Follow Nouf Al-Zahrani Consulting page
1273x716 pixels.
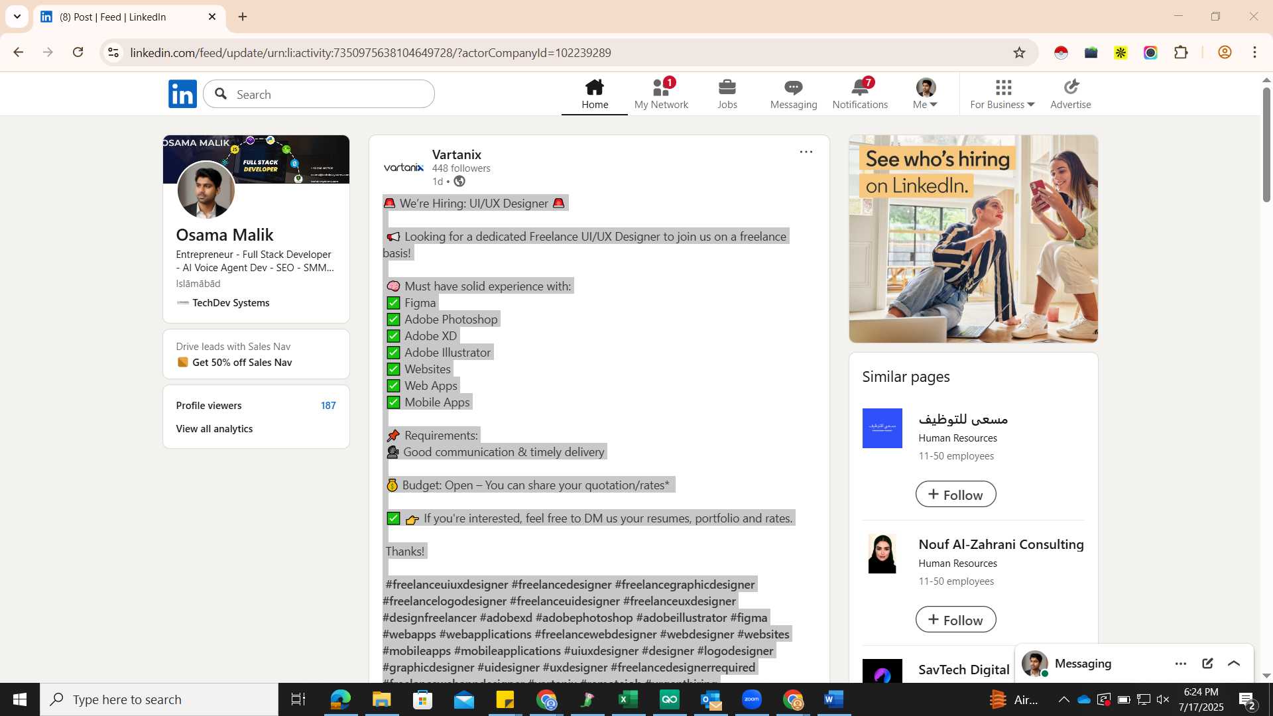pyautogui.click(x=955, y=620)
